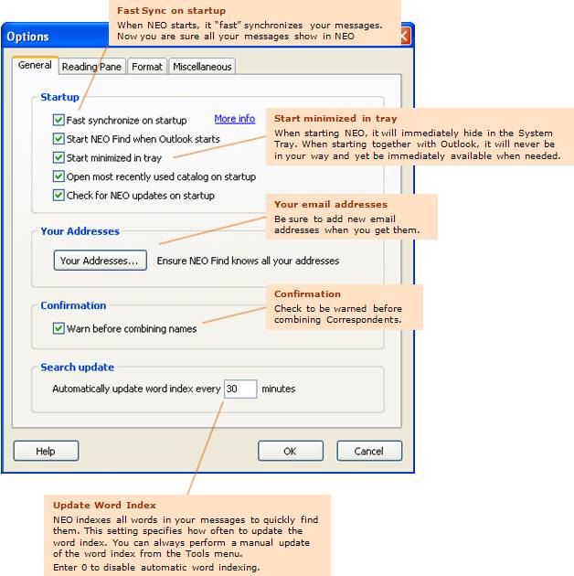574x576 pixels.
Task: Go to the Miscellaneous tab
Action: click(202, 67)
